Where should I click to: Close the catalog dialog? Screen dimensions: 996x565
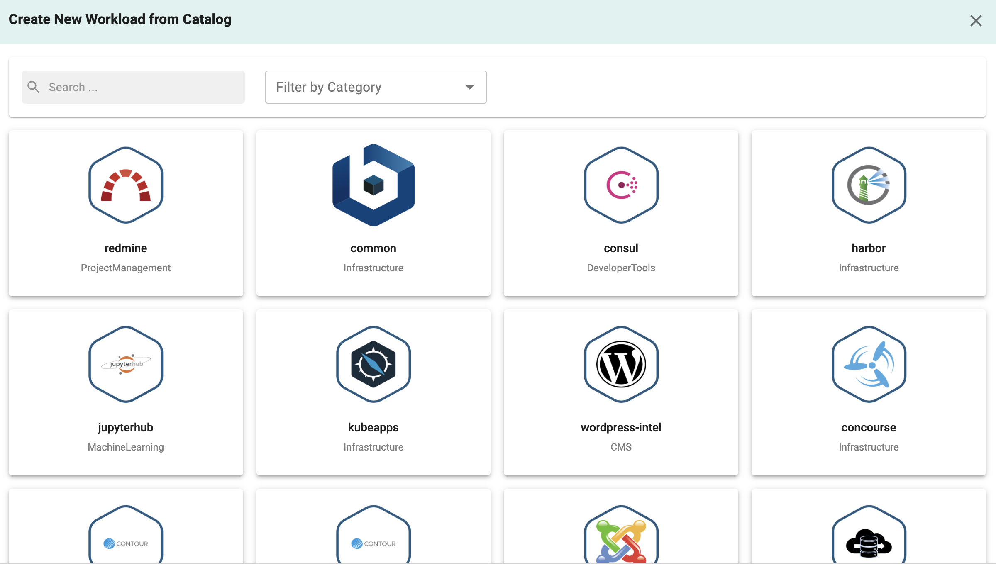(x=976, y=21)
